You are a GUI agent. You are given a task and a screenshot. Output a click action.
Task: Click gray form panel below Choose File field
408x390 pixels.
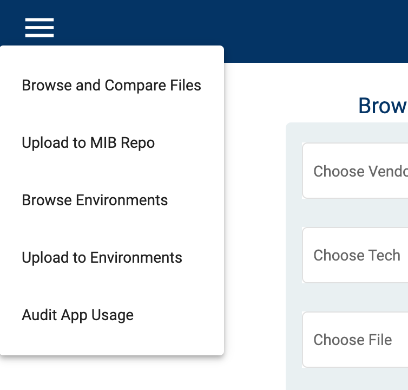point(346,379)
